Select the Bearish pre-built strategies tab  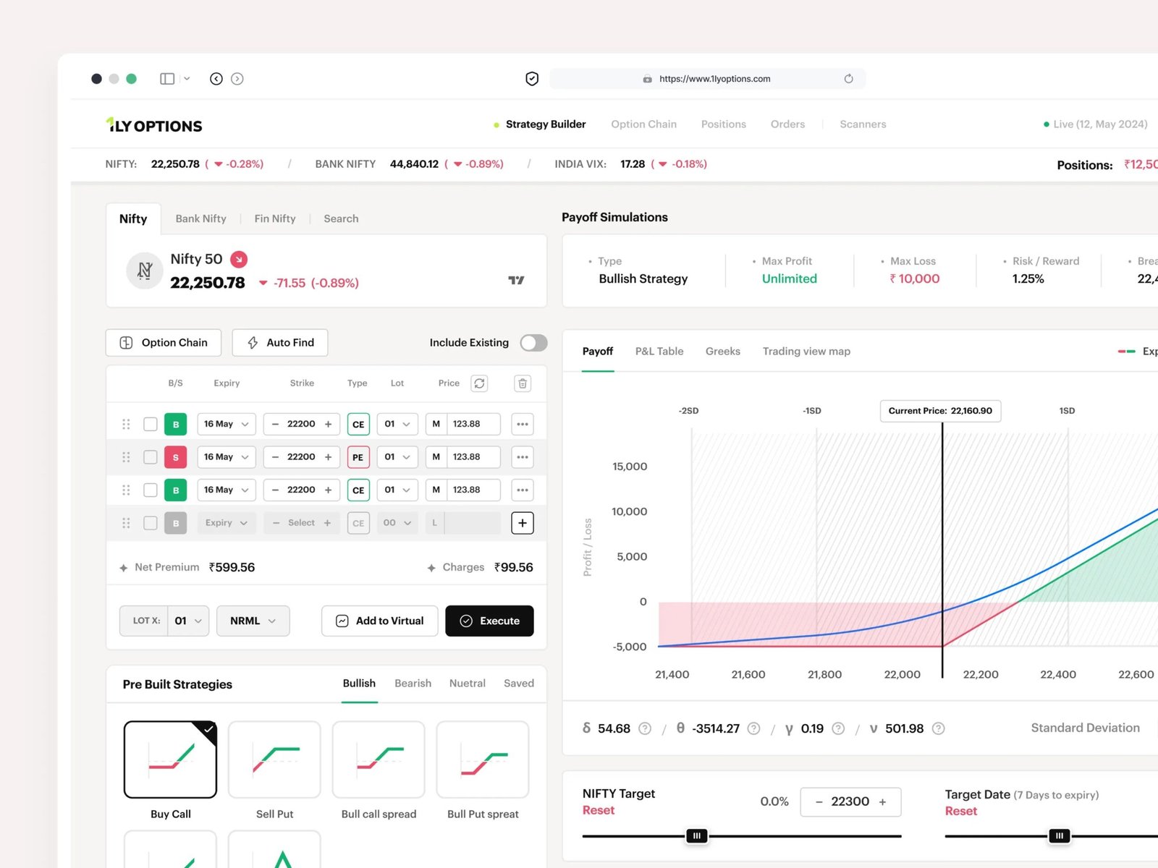click(413, 684)
